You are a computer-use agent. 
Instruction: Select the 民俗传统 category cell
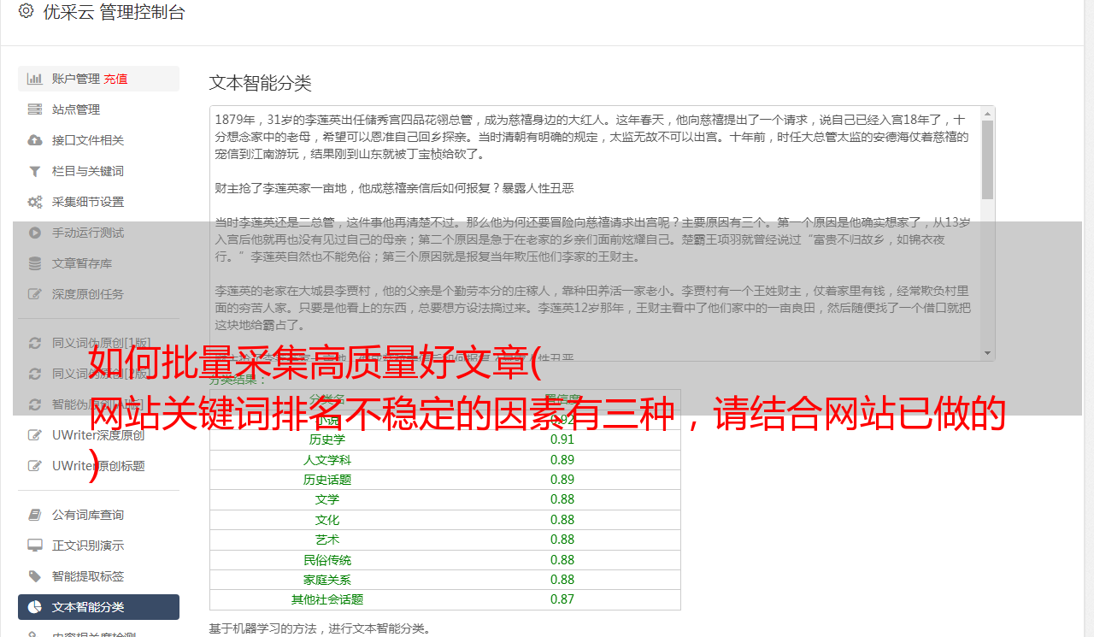click(x=327, y=560)
